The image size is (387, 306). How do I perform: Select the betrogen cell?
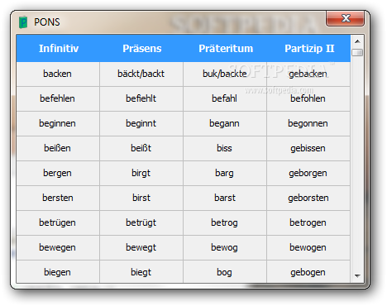tap(308, 222)
